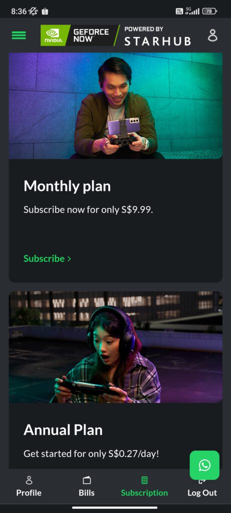Tap the Log Out arrow icon
The width and height of the screenshot is (231, 513).
pyautogui.click(x=202, y=480)
